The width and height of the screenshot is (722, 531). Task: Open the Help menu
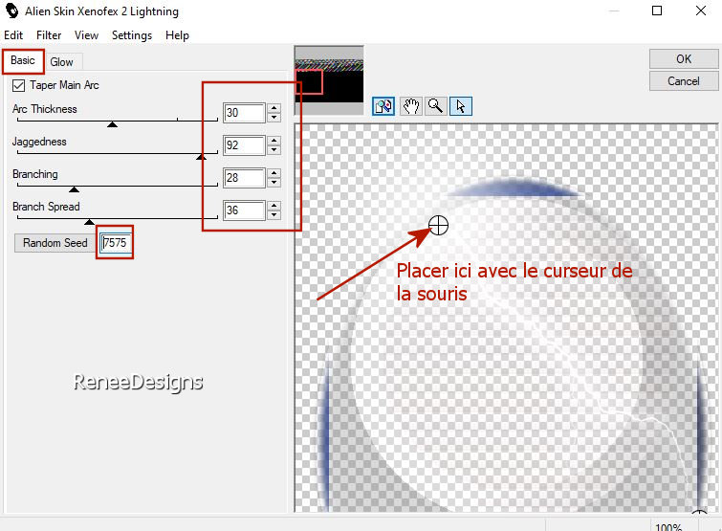pyautogui.click(x=177, y=35)
